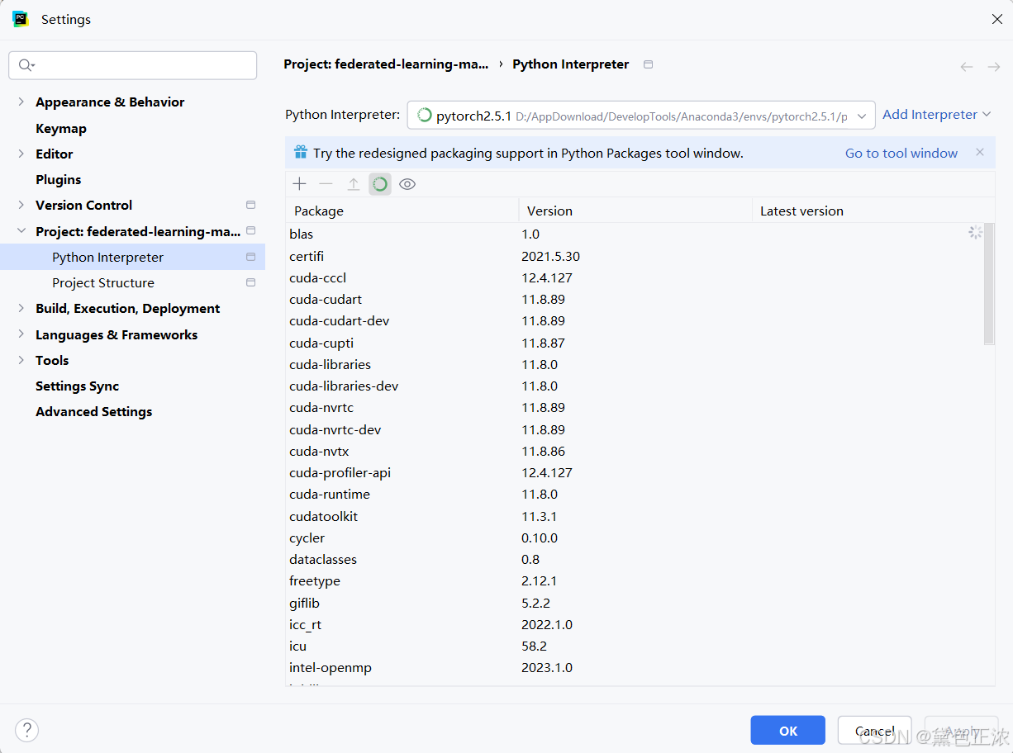
Task: Open help with the question mark button
Action: 27,730
